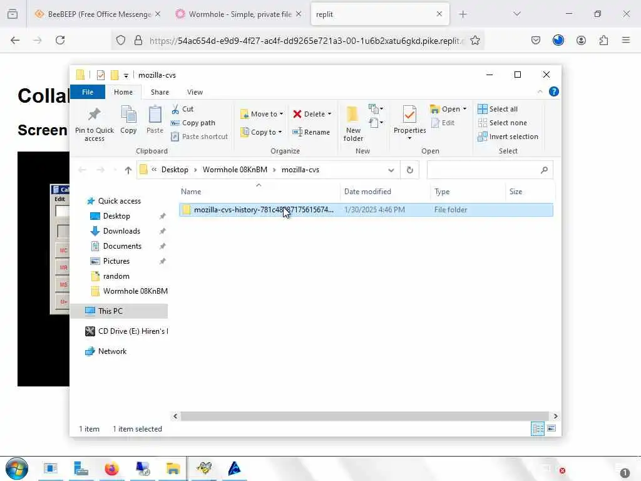Click Invert selection in ribbon
Screen dimensions: 641x481
pos(508,137)
